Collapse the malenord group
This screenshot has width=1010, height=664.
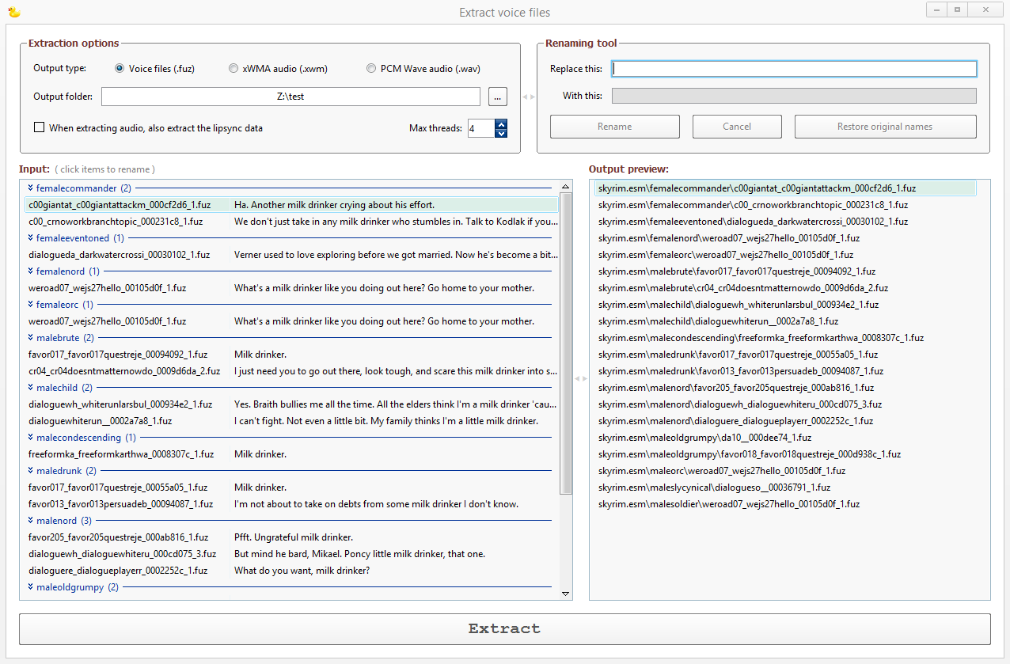[30, 521]
